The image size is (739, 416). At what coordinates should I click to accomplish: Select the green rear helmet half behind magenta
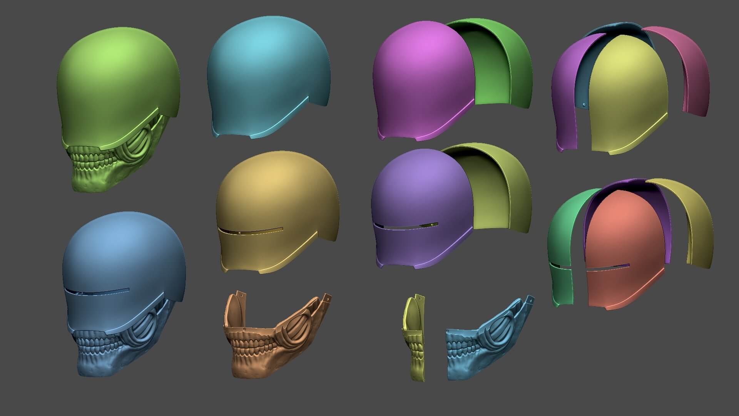(497, 65)
